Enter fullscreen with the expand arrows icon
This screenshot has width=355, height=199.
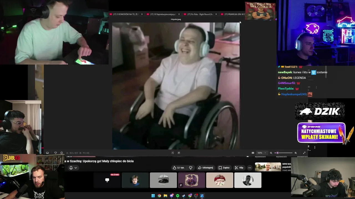click(304, 153)
